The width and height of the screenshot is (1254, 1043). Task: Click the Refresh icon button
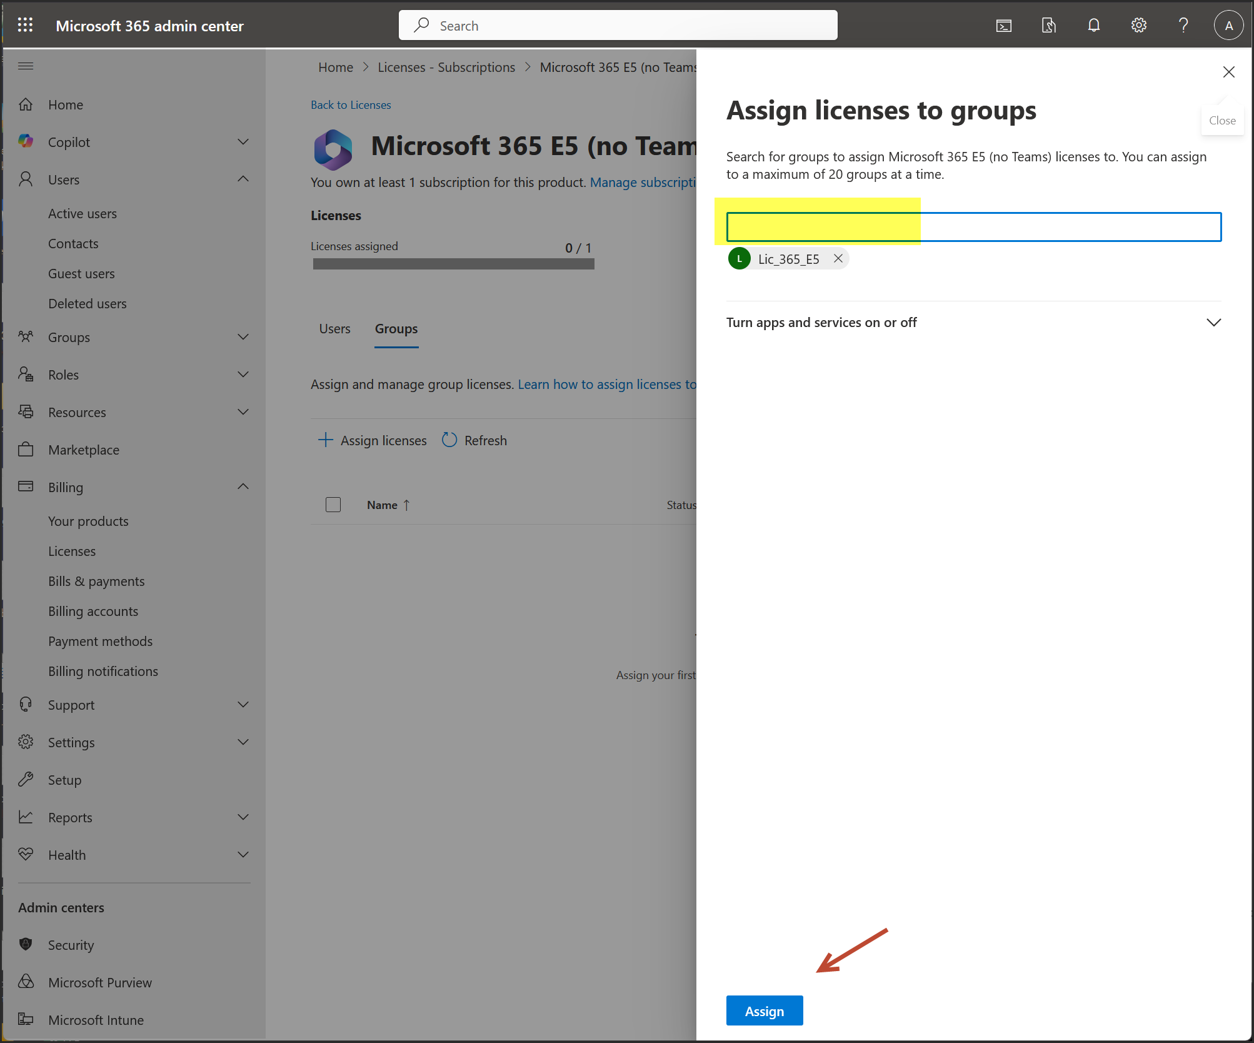(x=449, y=440)
